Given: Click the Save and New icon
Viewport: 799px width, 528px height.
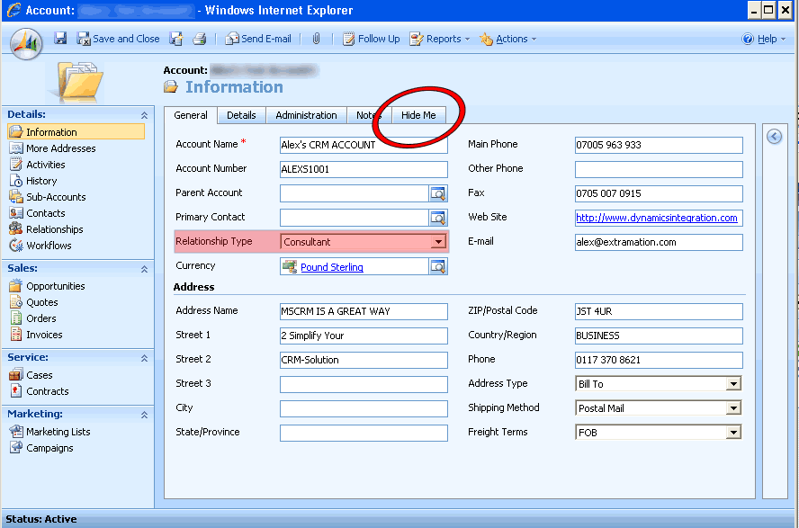Looking at the screenshot, I should pyautogui.click(x=176, y=39).
